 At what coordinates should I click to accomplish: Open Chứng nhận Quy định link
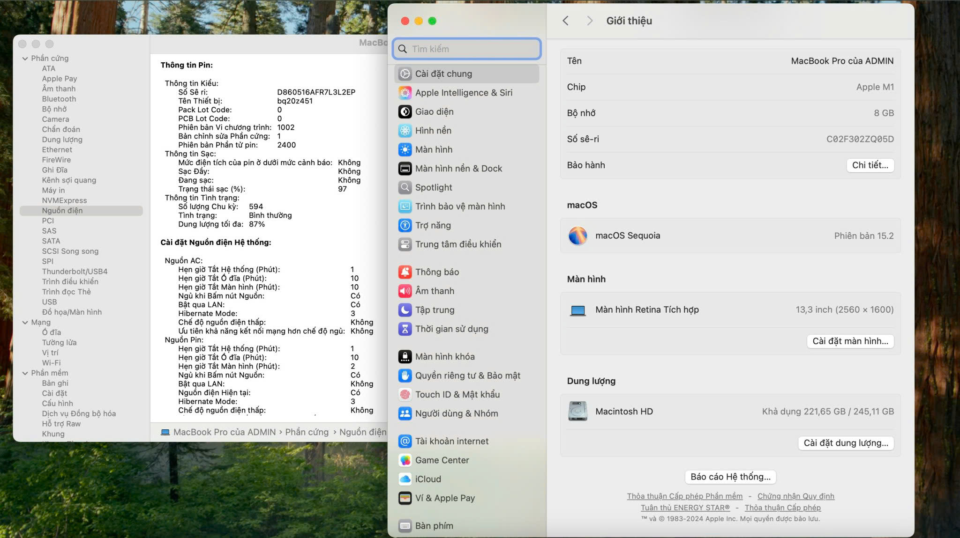796,496
